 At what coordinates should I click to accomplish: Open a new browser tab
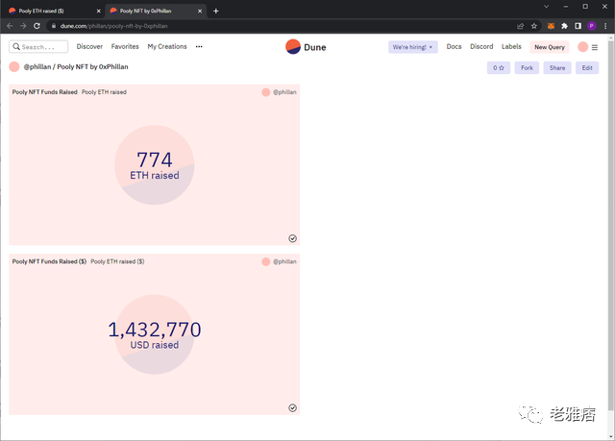click(x=215, y=11)
